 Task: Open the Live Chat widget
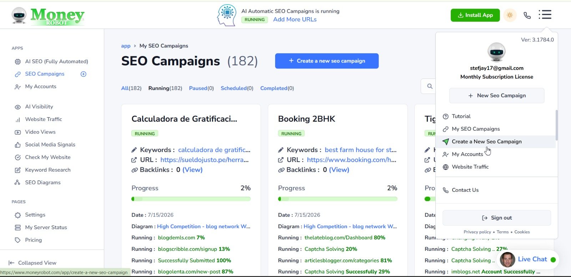528,260
